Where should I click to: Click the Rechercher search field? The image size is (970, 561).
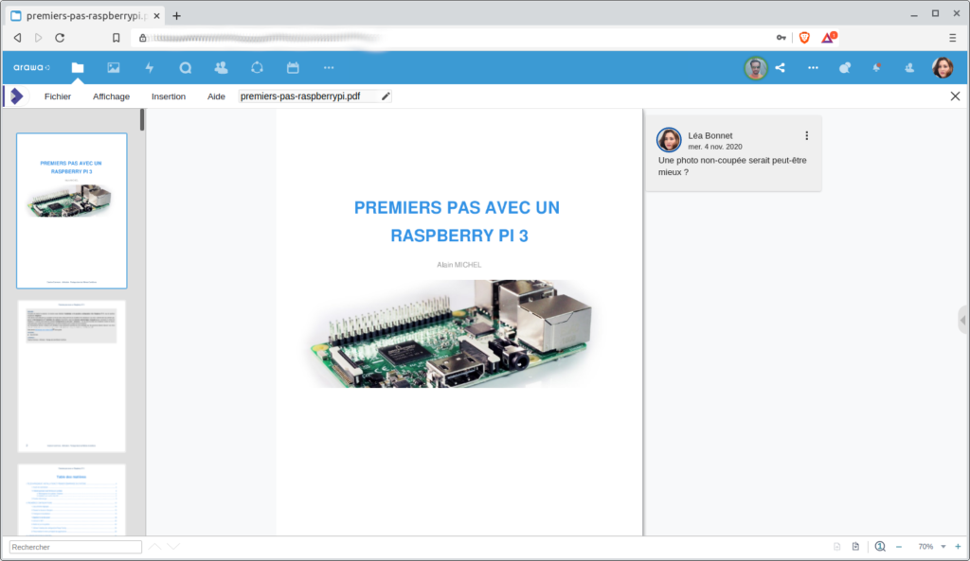(76, 547)
